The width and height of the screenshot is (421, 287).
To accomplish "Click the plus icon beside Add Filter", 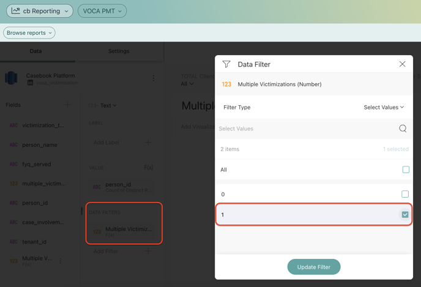I will (148, 251).
